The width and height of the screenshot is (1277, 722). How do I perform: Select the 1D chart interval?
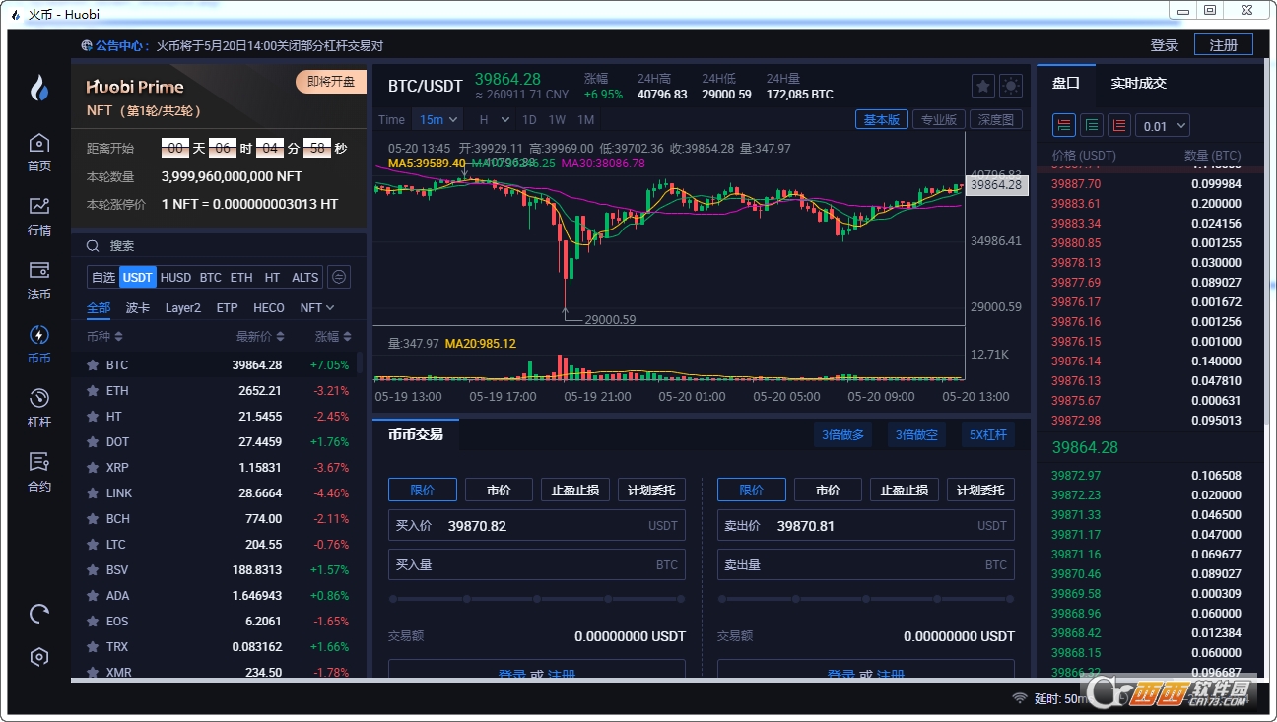[x=529, y=119]
